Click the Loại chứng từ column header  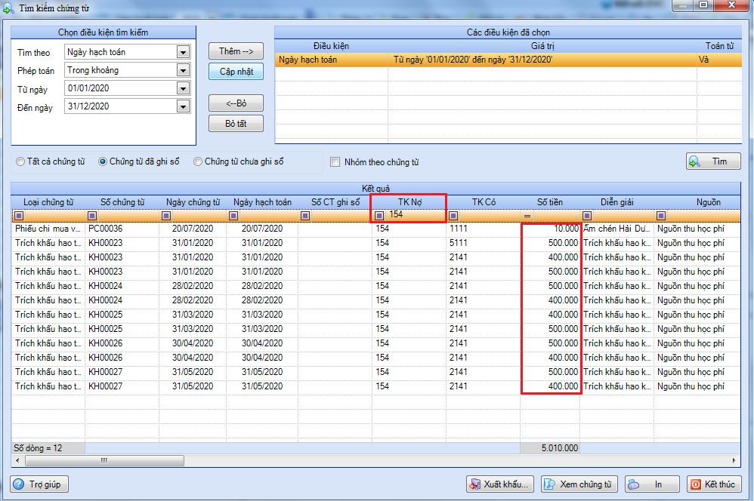(x=48, y=202)
